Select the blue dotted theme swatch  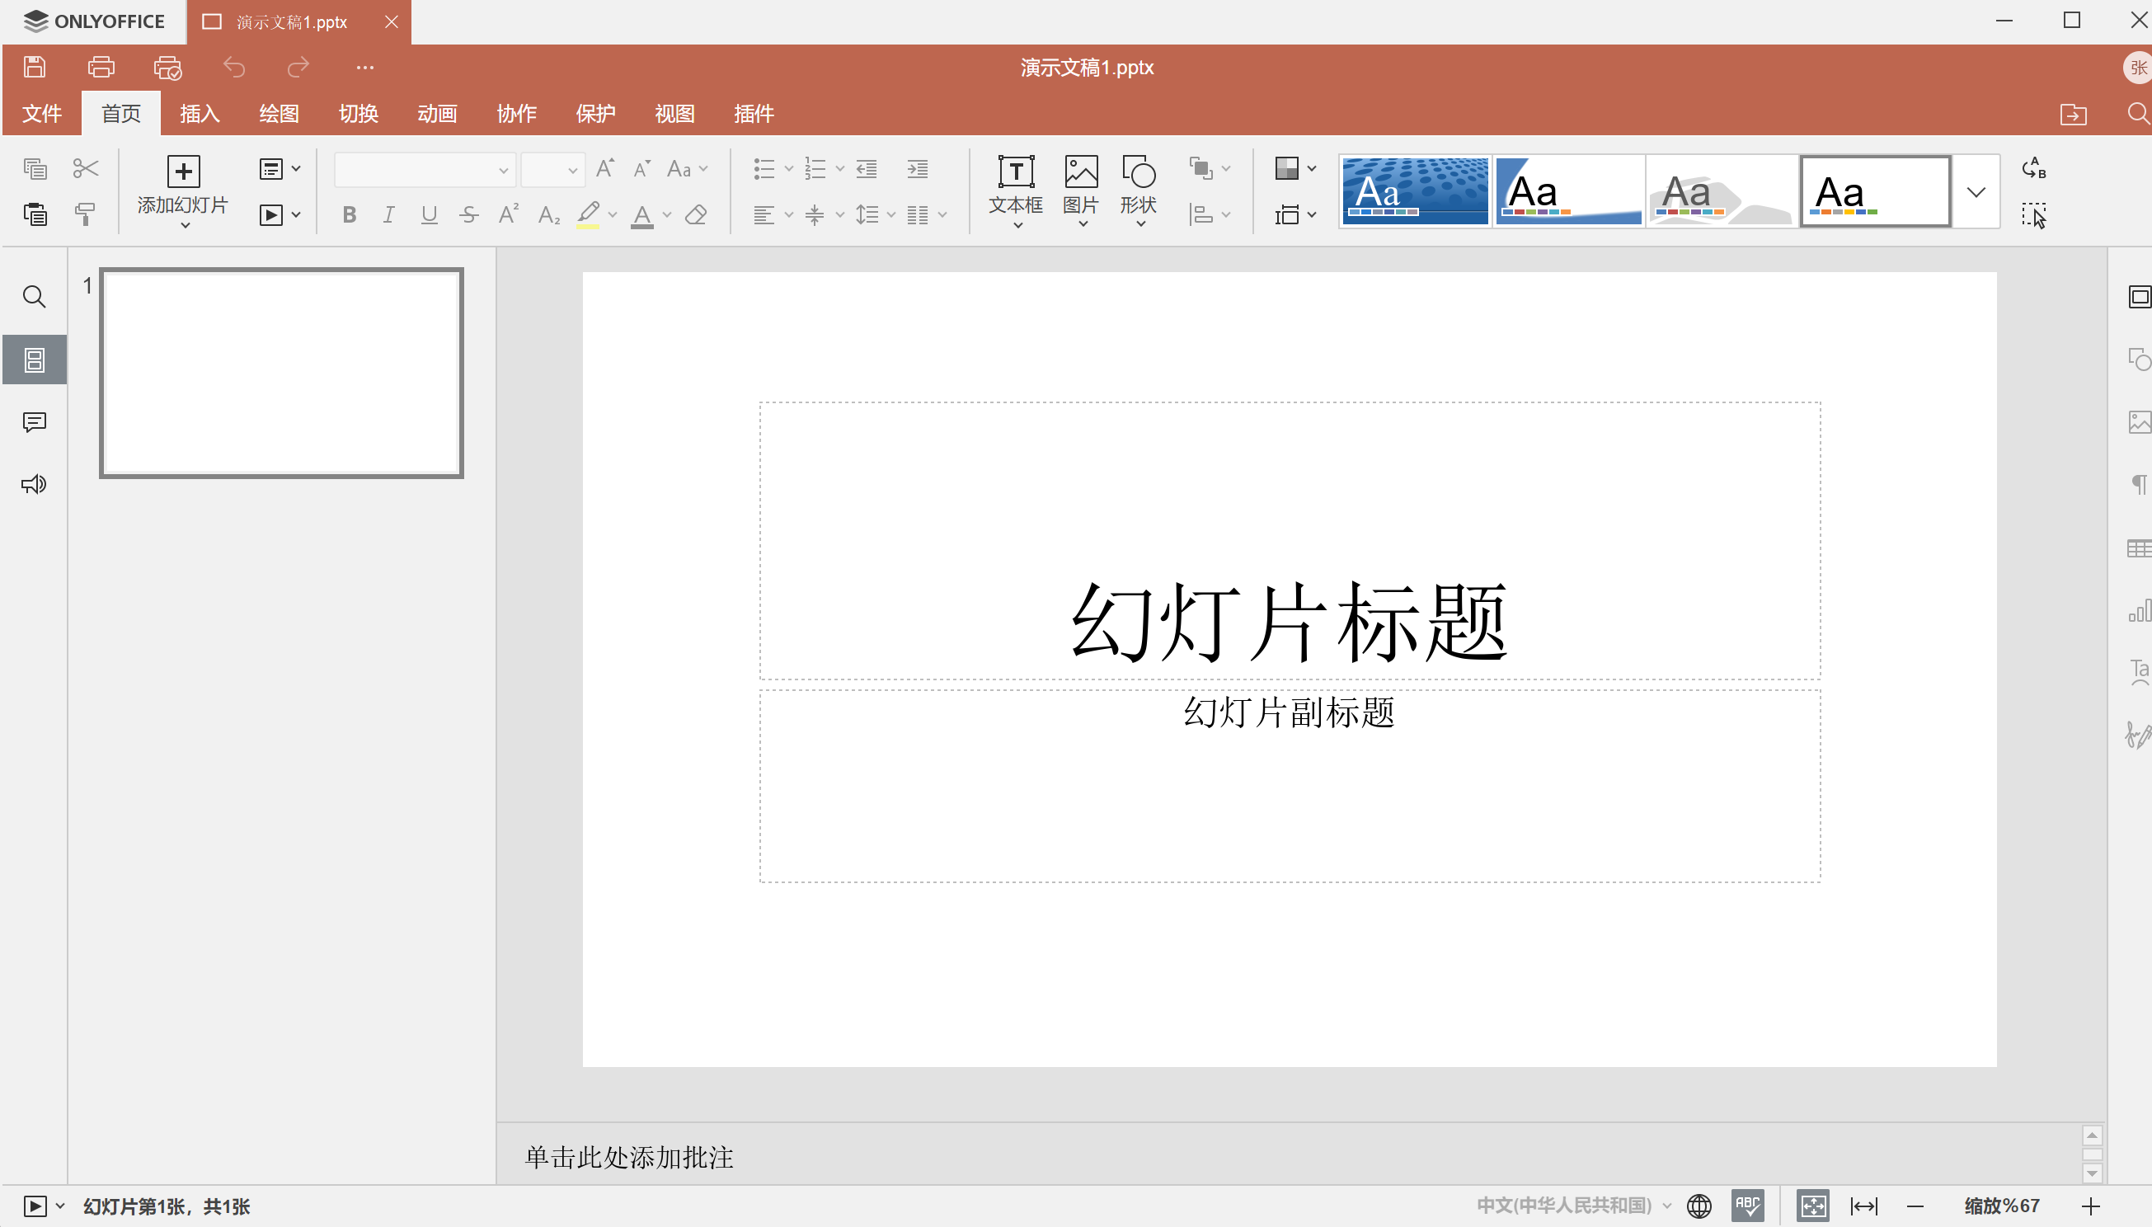1415,191
